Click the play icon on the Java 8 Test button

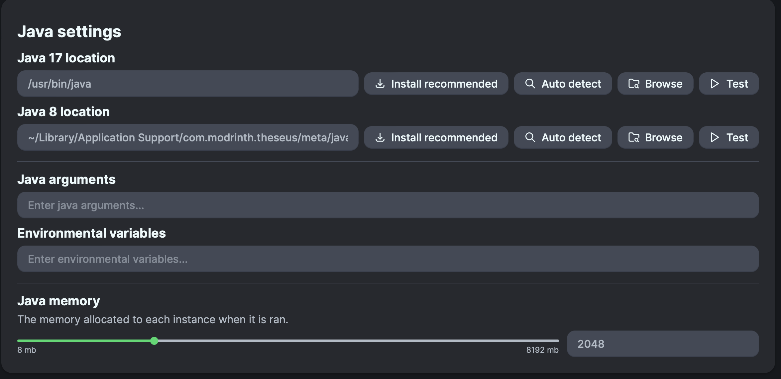715,137
